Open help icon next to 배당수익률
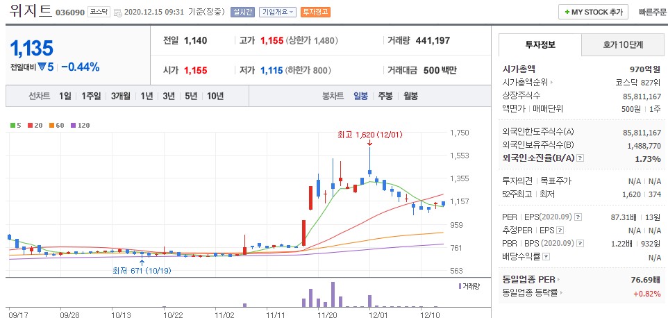 click(546, 257)
